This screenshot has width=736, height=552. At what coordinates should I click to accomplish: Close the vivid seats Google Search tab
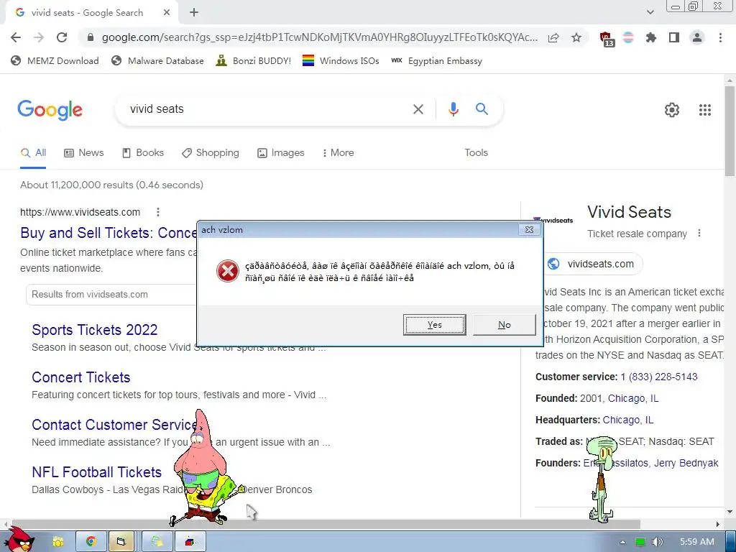coord(167,13)
